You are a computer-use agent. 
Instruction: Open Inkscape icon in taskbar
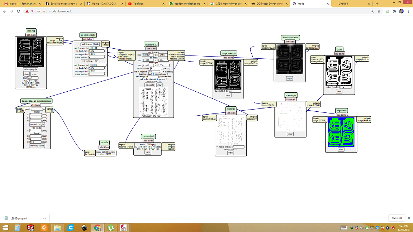pyautogui.click(x=84, y=228)
